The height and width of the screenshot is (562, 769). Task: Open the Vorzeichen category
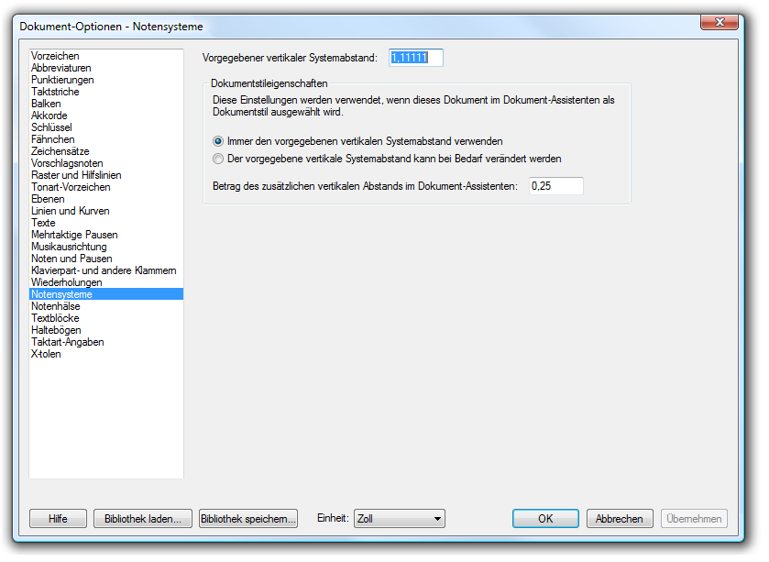point(106,56)
